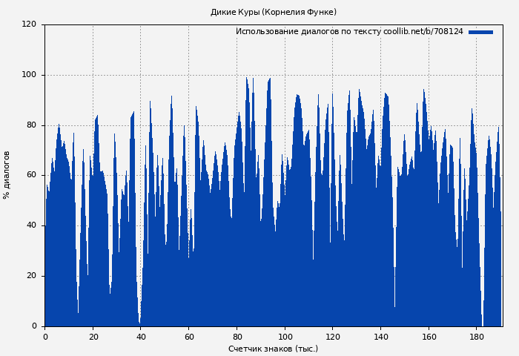Click the 20 tick label on the y-axis
Screen dimensions: 519x356
(x=31, y=276)
